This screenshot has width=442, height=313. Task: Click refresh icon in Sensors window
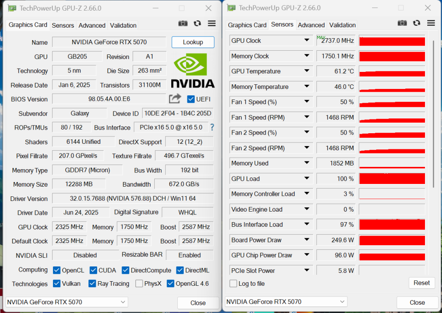417,23
